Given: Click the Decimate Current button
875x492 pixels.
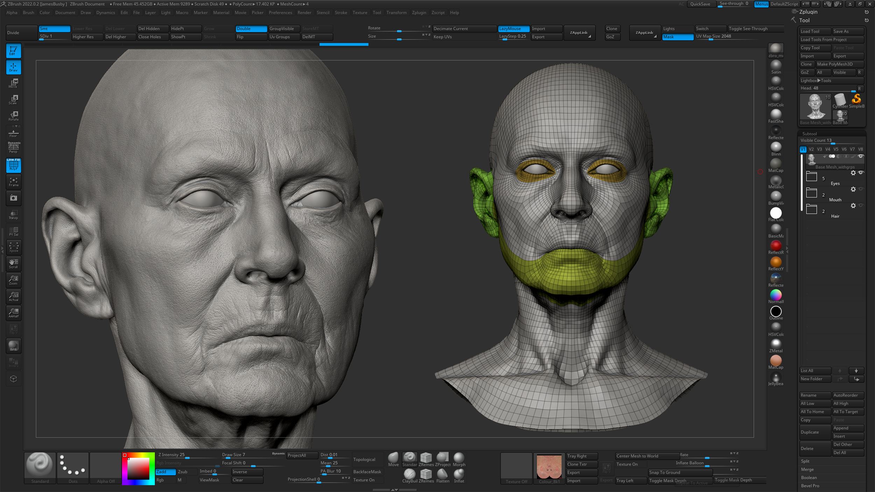Looking at the screenshot, I should (464, 29).
